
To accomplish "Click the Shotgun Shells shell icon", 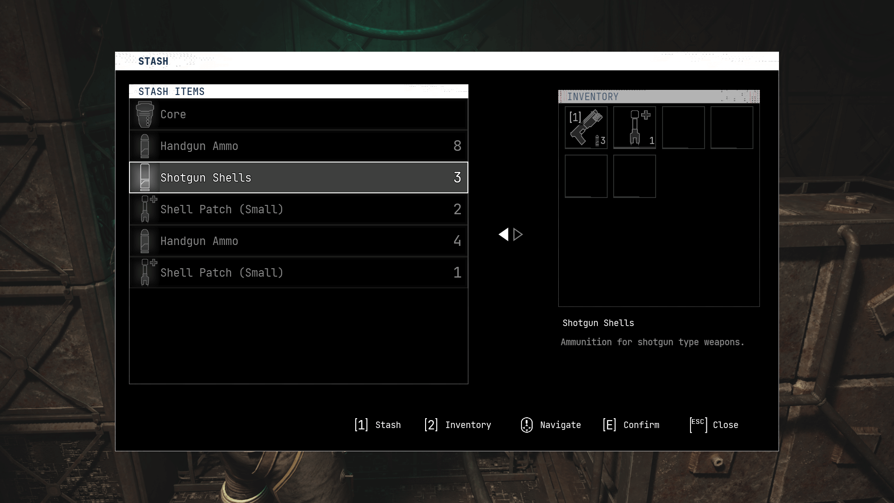I will (145, 177).
